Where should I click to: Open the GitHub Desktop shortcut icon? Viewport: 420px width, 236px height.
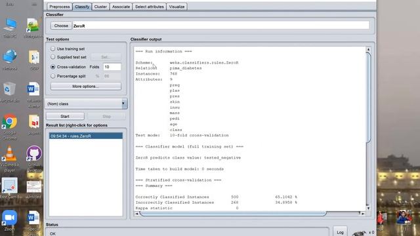click(34, 159)
